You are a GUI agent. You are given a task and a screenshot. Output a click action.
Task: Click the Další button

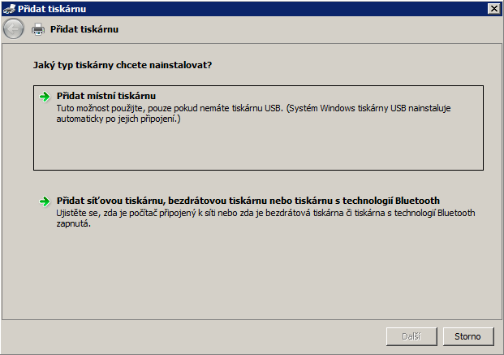[x=411, y=336]
